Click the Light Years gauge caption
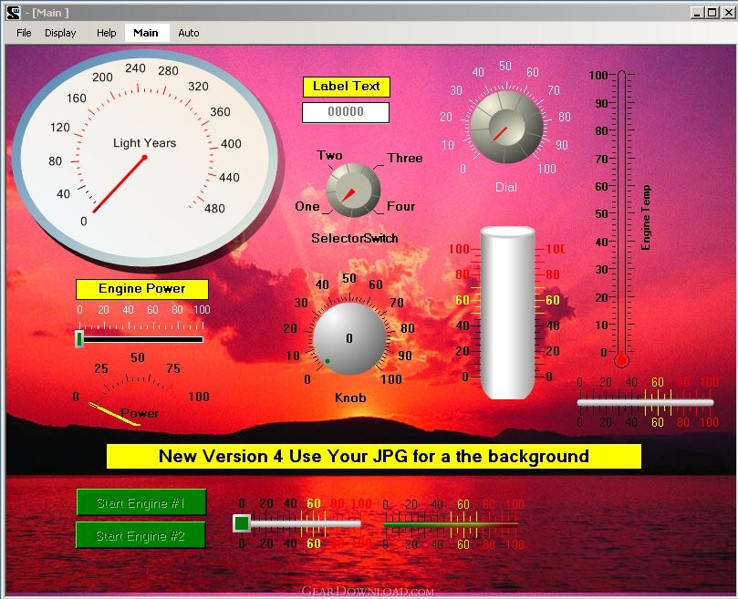This screenshot has height=599, width=738. (x=144, y=143)
